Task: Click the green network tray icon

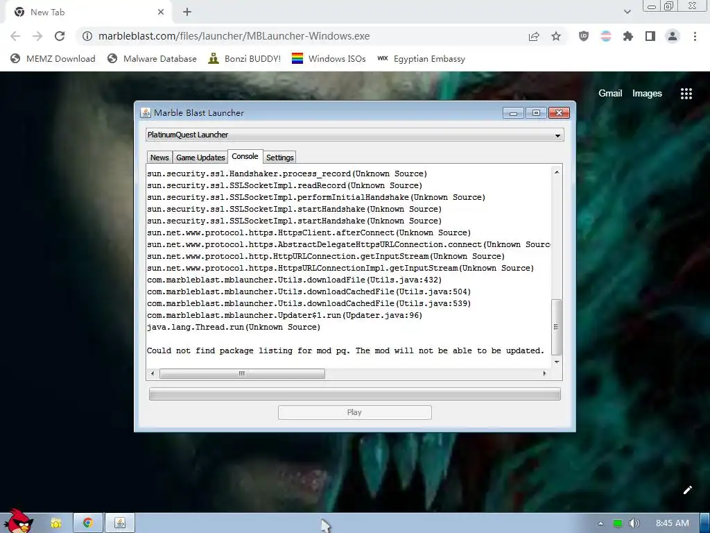Action: [x=618, y=523]
